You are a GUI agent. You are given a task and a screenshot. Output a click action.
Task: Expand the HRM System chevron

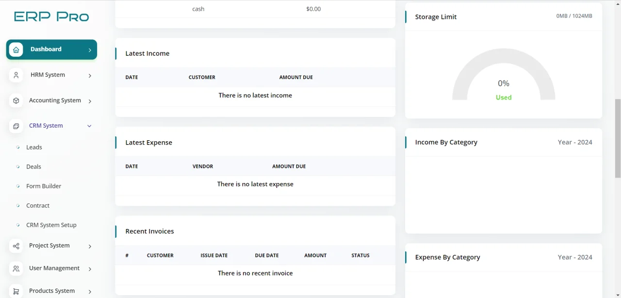coord(90,76)
